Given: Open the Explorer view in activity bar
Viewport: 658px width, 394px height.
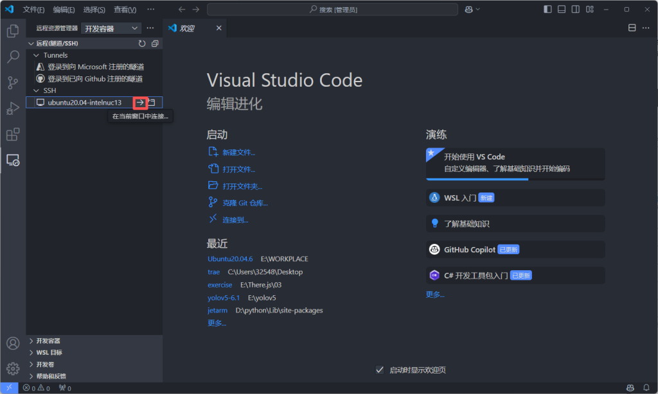Looking at the screenshot, I should [12, 31].
